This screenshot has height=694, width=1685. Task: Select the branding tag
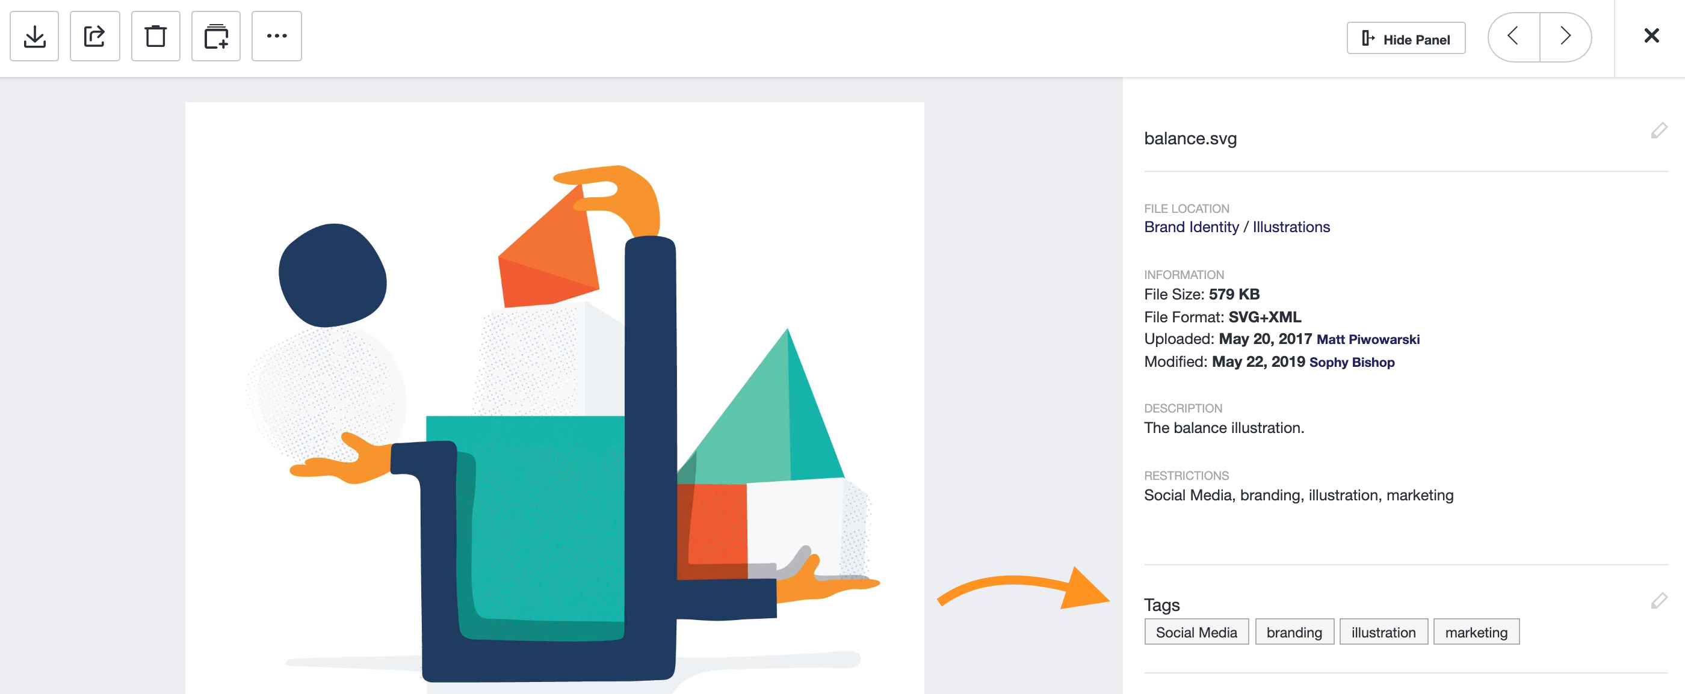click(x=1294, y=632)
